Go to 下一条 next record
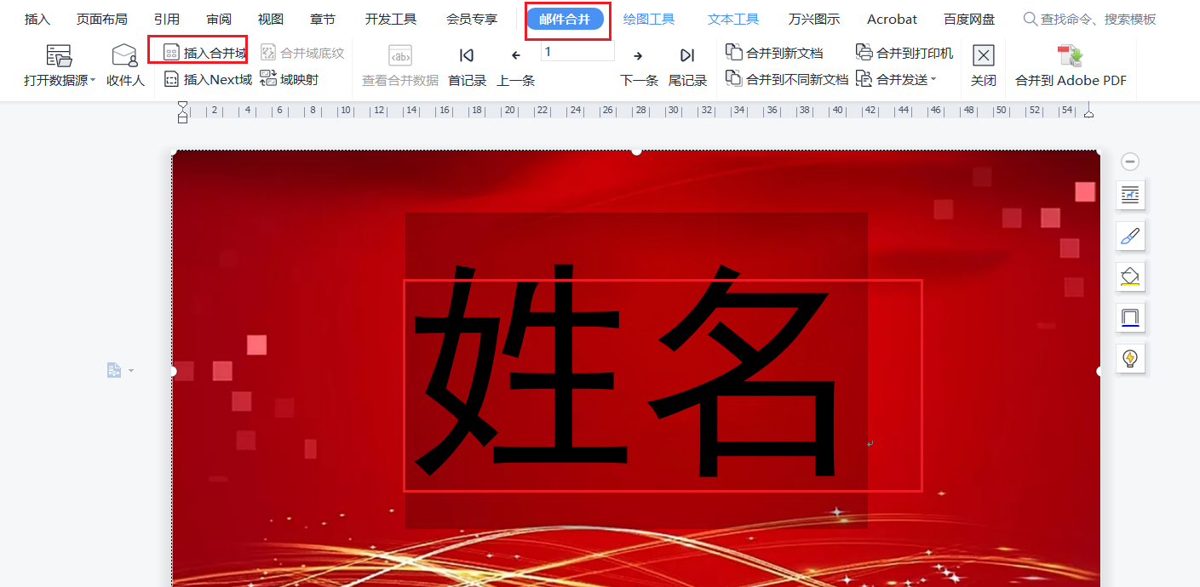This screenshot has height=587, width=1200. [639, 56]
